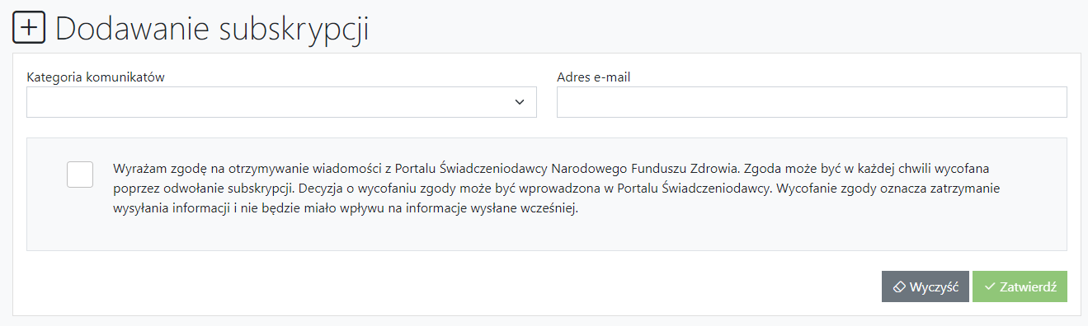Viewport: 1088px width, 326px height.
Task: Tick the consent checkbox for receiving messages
Action: (80, 175)
